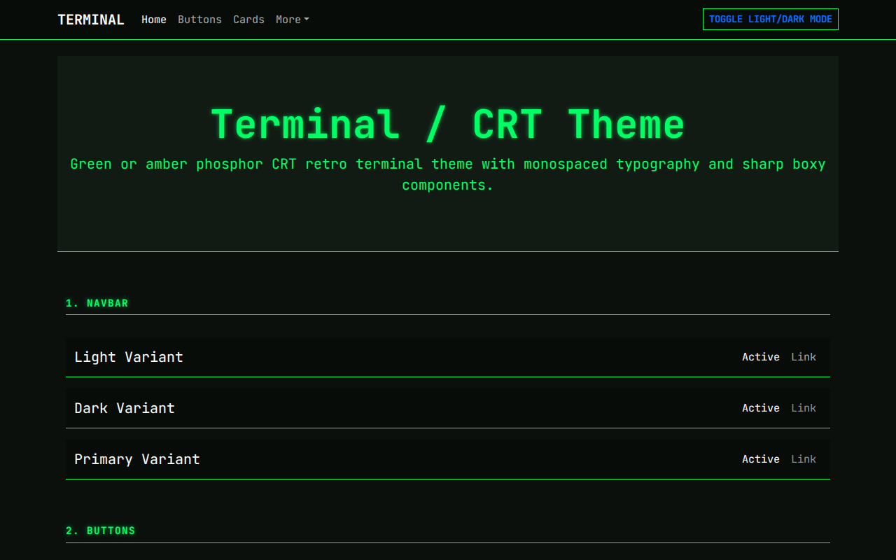Click the Light Variant navbar brand
896x560 pixels.
129,357
